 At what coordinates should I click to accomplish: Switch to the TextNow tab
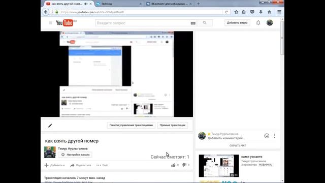tap(118, 4)
